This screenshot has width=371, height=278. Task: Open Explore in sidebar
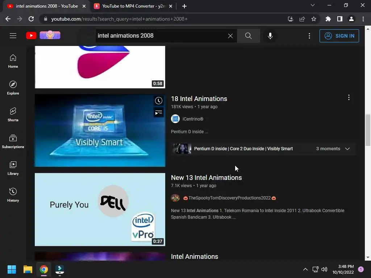pyautogui.click(x=13, y=88)
